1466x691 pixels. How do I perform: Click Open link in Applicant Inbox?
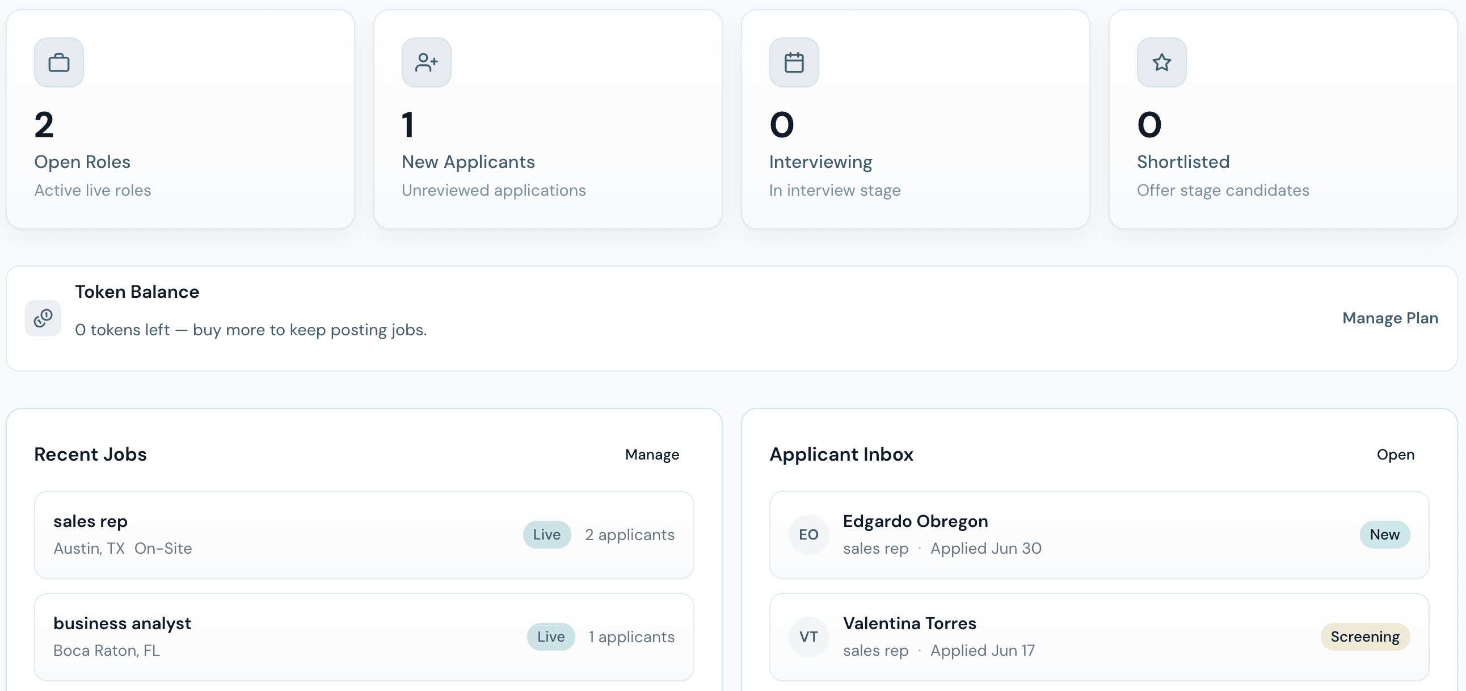1396,454
